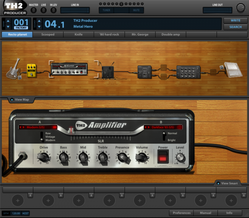Viewport: 249px width, 218px height.
Task: Click the A assign button of eighth slot
Action: [x=244, y=195]
